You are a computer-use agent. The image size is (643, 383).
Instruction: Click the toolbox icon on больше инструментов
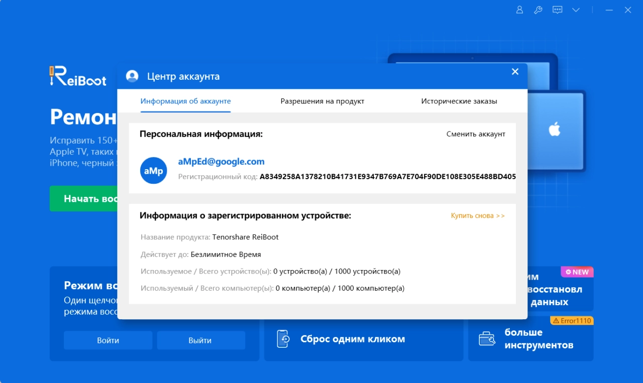click(x=487, y=339)
